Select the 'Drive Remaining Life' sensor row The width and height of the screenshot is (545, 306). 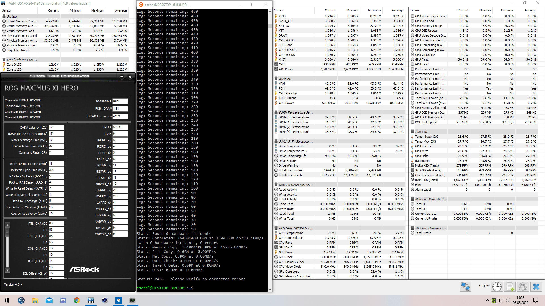point(339,156)
